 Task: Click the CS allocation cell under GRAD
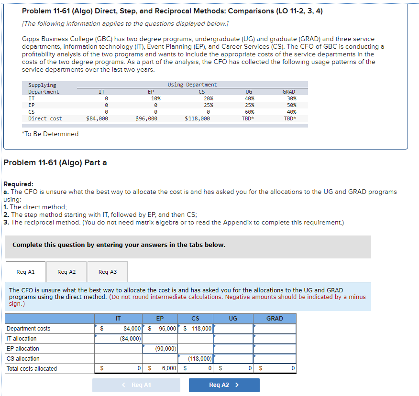click(275, 358)
